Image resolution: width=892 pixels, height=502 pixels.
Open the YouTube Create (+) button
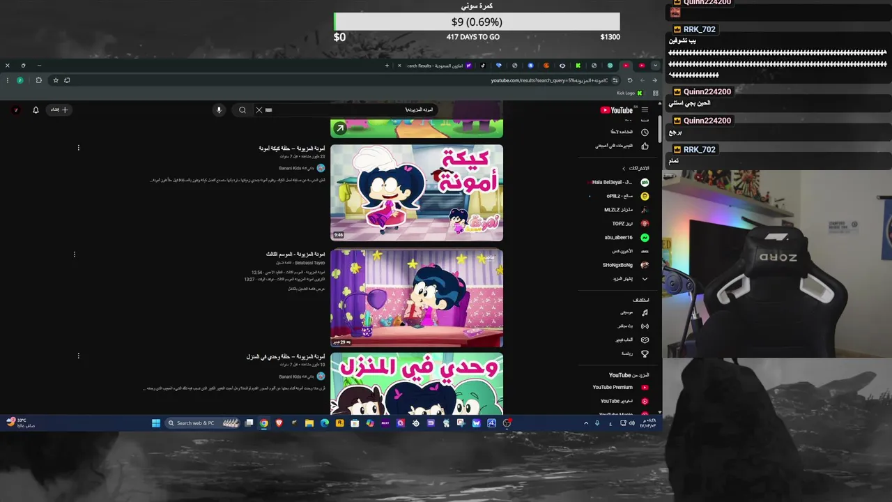59,109
